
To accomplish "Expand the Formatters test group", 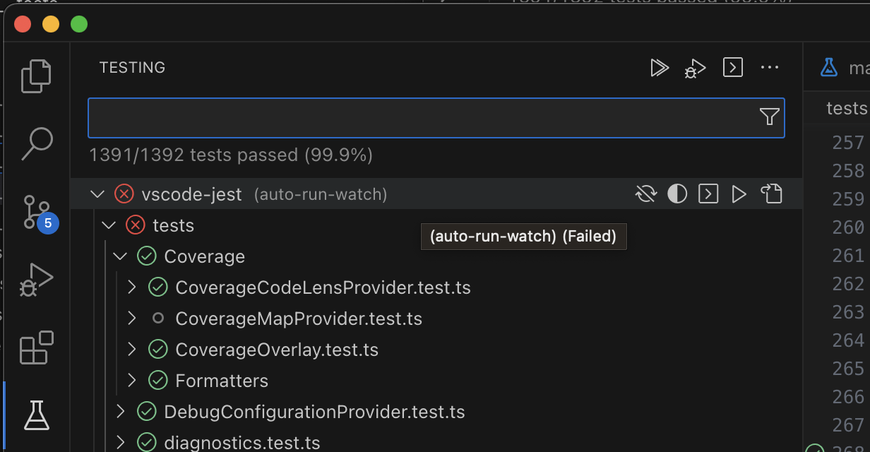I will pos(130,380).
